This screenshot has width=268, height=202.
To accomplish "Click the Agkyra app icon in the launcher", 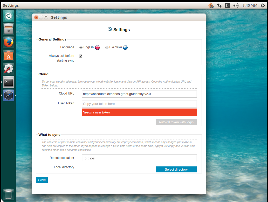I will [x=9, y=95].
